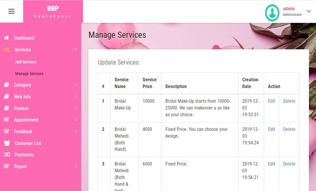Click the BBP AdminPanel logo
316x191 pixels.
click(x=53, y=11)
